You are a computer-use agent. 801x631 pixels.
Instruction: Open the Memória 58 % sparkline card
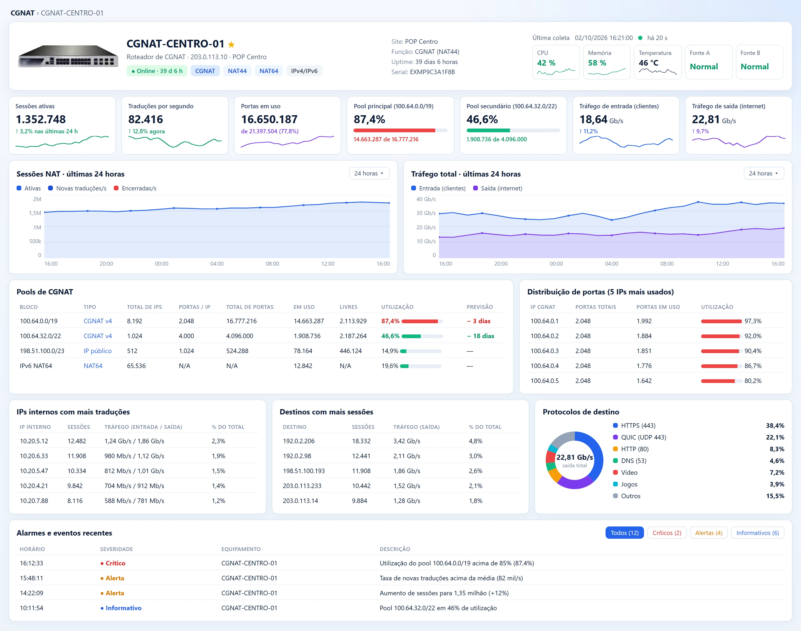pos(606,62)
